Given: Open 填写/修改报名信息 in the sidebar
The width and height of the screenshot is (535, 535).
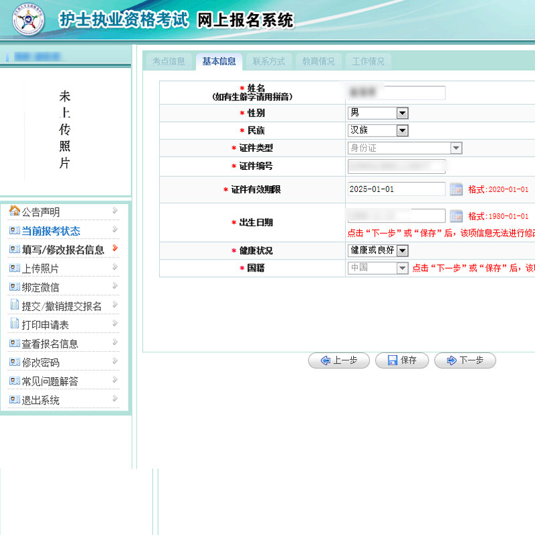Looking at the screenshot, I should pos(63,249).
